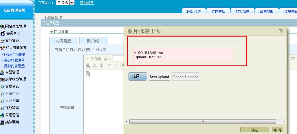Expand 网站基础管理 in the sidebar

click(15, 27)
